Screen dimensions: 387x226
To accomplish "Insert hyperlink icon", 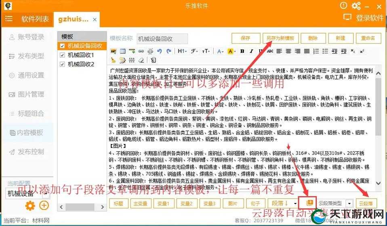I will pyautogui.click(x=141, y=51).
